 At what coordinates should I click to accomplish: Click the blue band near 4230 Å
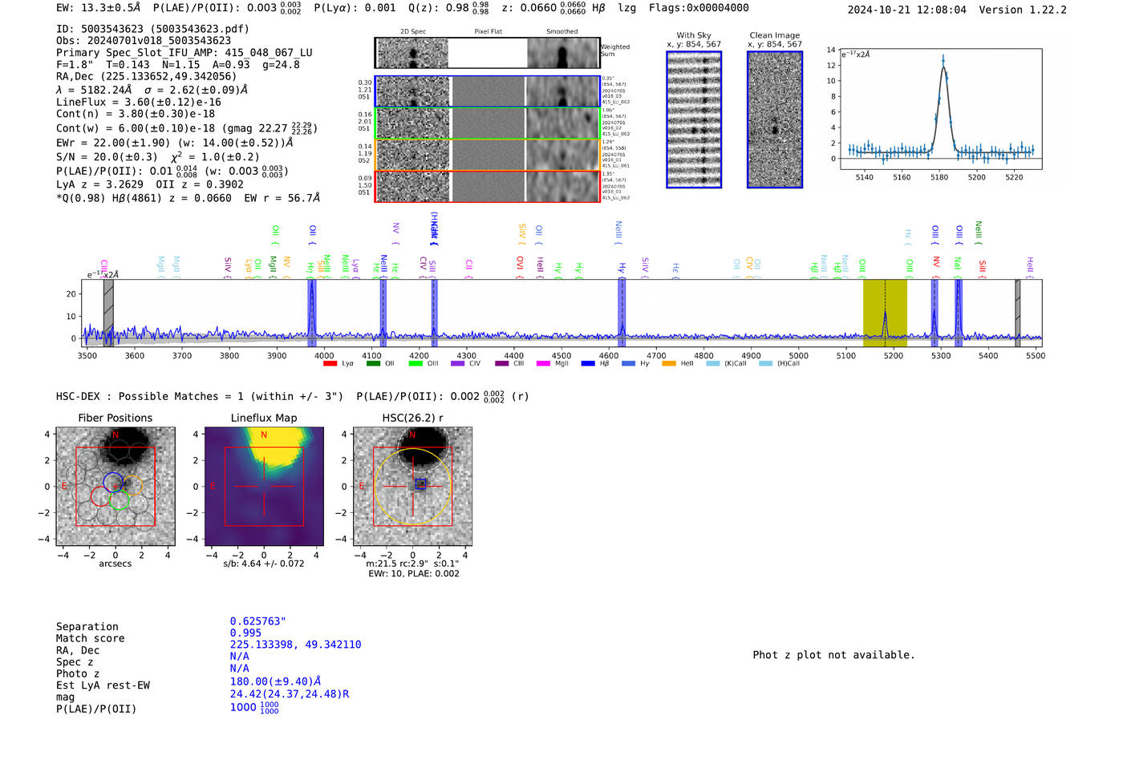434,313
